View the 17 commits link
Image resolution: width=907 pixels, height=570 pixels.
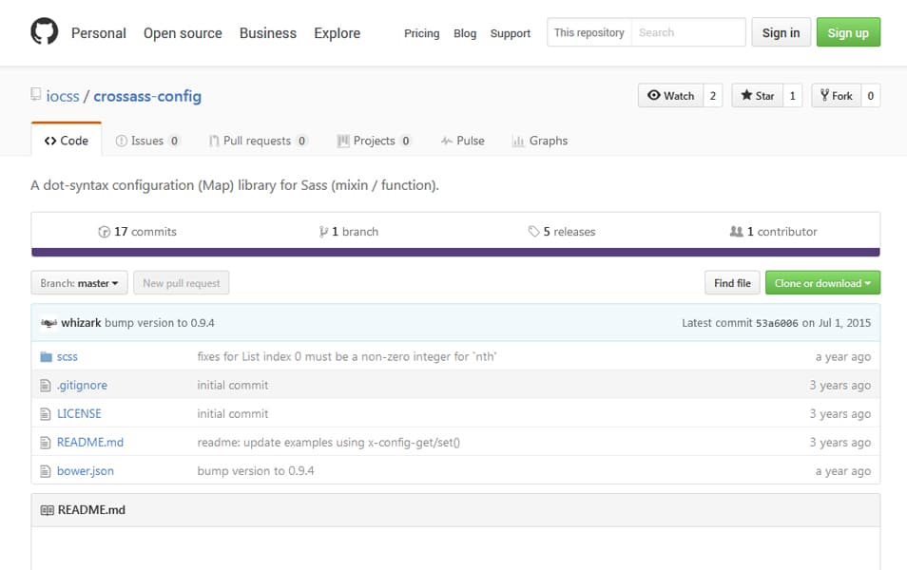[138, 232]
